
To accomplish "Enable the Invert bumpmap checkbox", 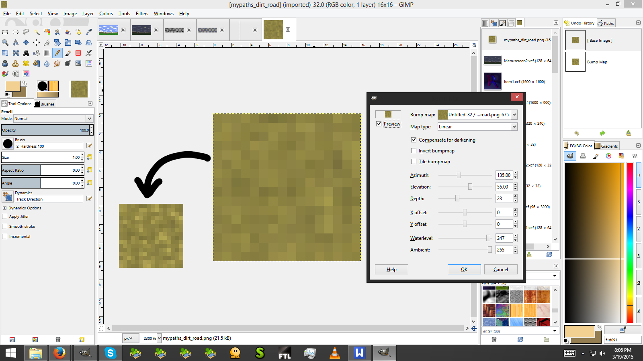I will coord(414,151).
